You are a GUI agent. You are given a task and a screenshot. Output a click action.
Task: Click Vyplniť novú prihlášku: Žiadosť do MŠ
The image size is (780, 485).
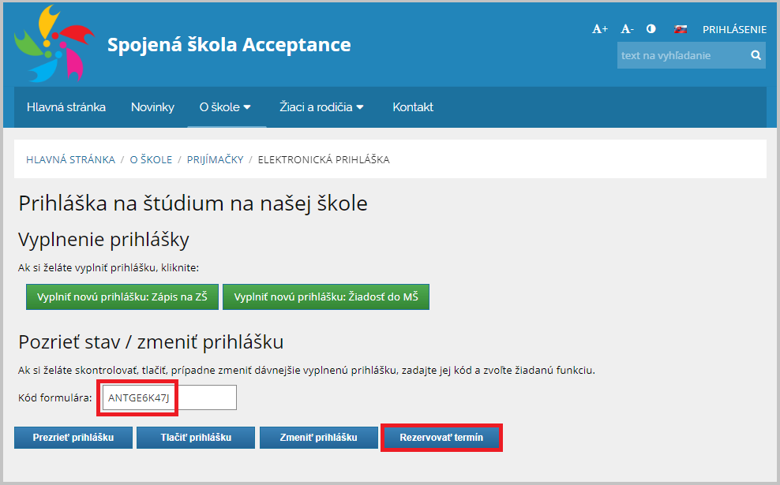tap(326, 297)
